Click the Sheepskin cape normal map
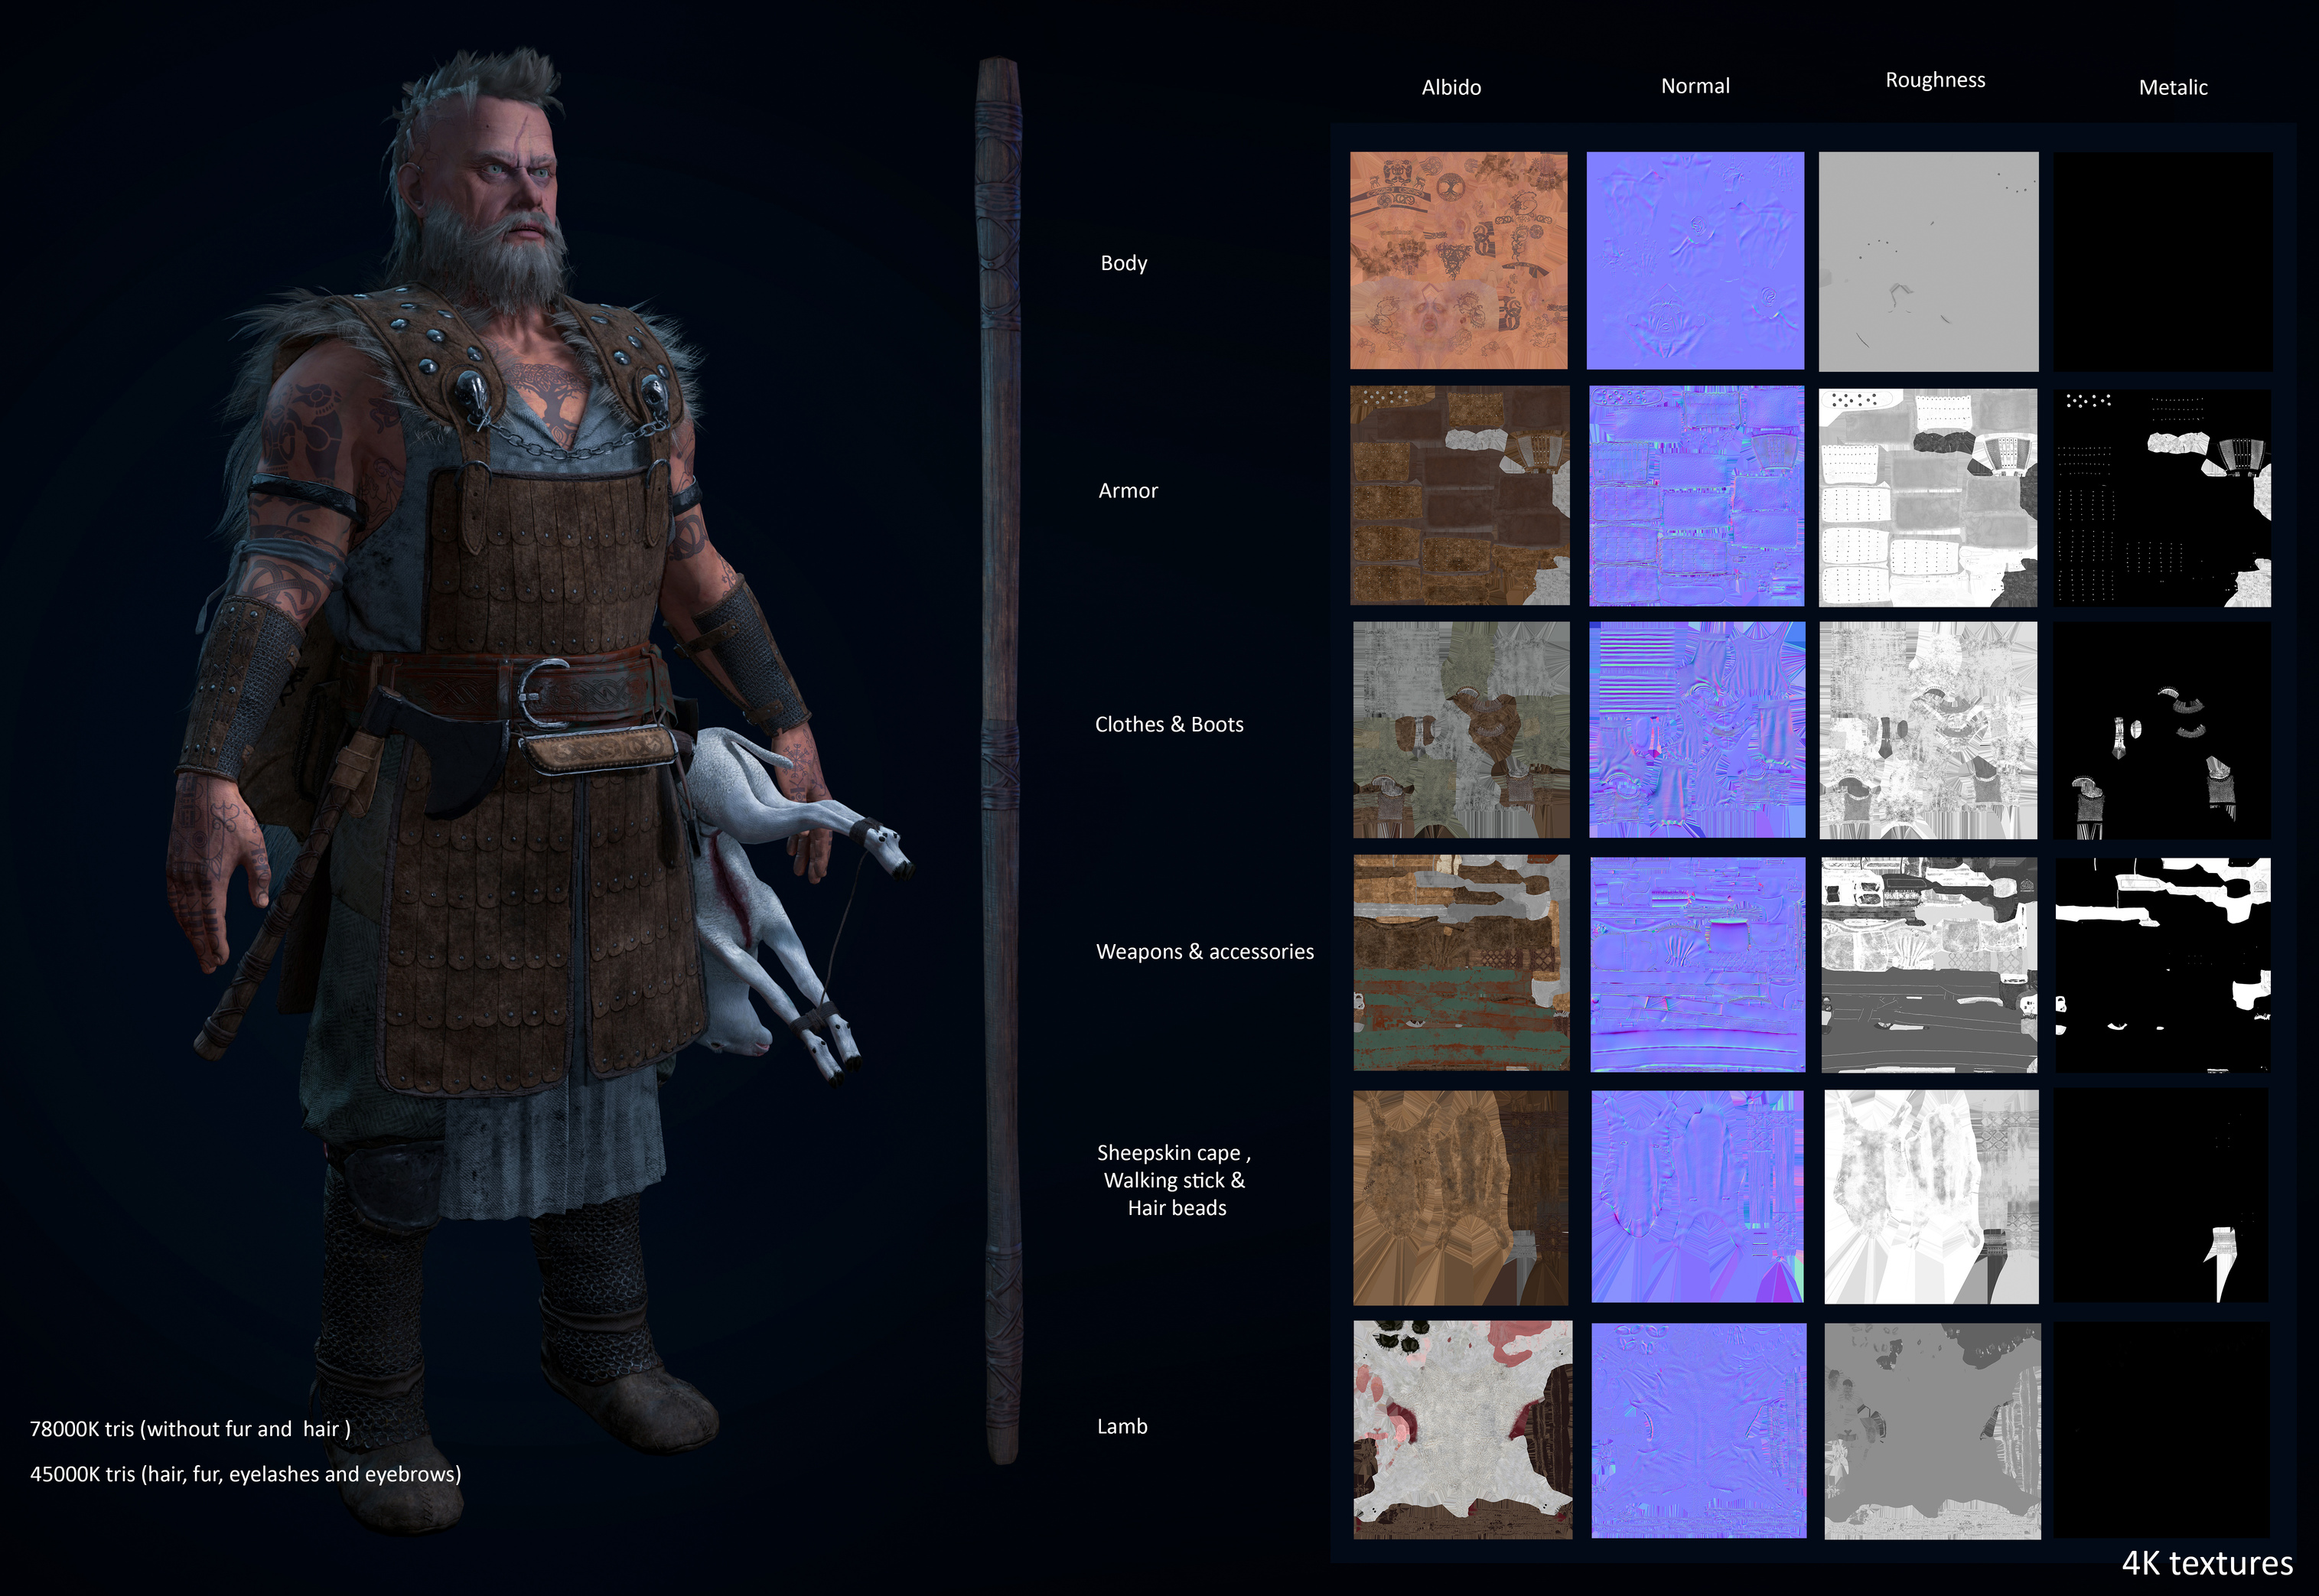The width and height of the screenshot is (2319, 1596). (x=1698, y=1197)
